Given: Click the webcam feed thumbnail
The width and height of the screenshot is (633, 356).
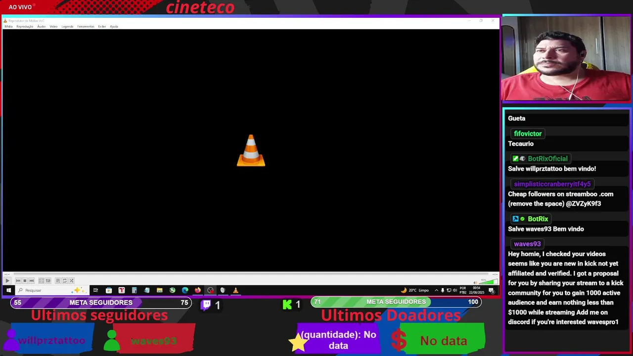Looking at the screenshot, I should 566,59.
